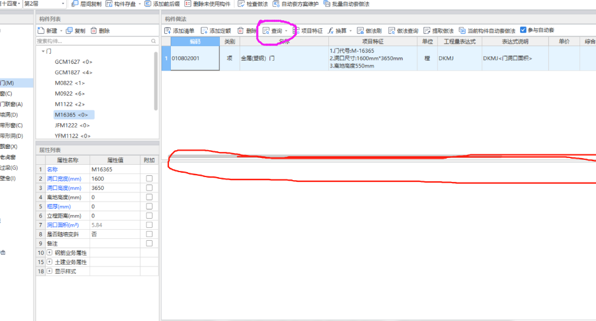Select 门联窗(A) component type
Image resolution: width=596 pixels, height=321 pixels.
point(12,104)
